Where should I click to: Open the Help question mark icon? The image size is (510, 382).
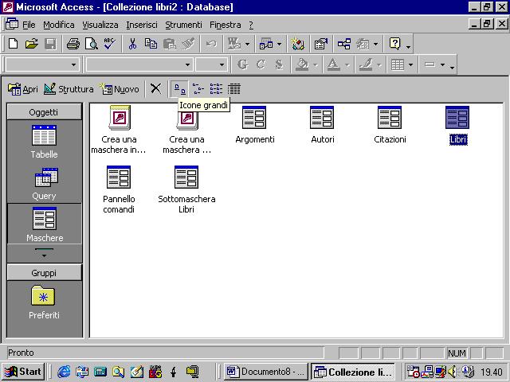click(x=394, y=44)
